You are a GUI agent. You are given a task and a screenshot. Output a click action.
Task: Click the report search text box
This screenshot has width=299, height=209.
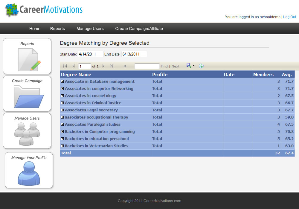[x=147, y=66]
